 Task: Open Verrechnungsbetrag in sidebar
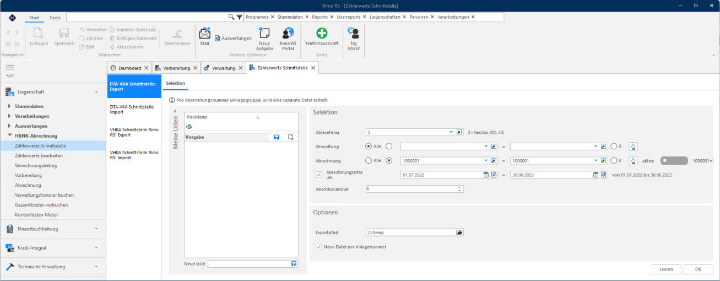36,165
